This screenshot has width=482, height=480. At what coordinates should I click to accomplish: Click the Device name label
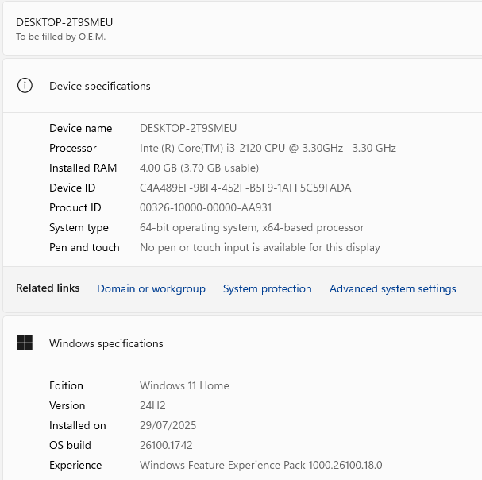(80, 128)
